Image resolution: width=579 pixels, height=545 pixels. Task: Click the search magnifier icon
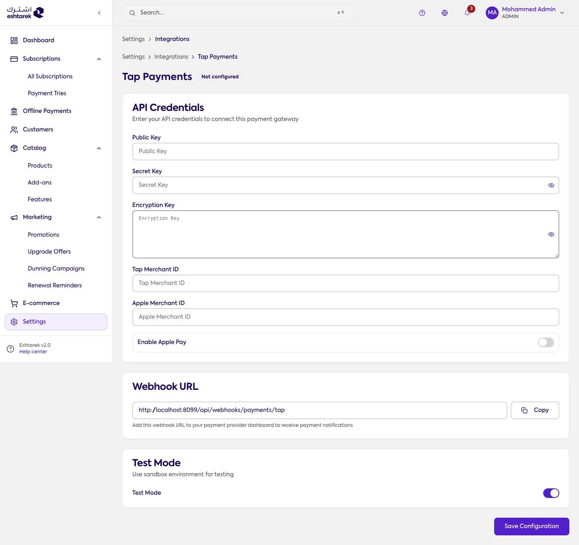coord(132,13)
